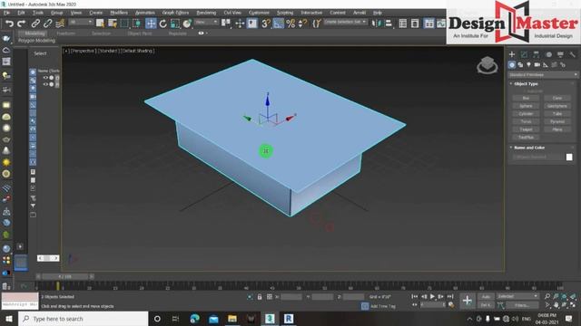The height and width of the screenshot is (326, 581).
Task: Open the Customize menu
Action: click(259, 13)
